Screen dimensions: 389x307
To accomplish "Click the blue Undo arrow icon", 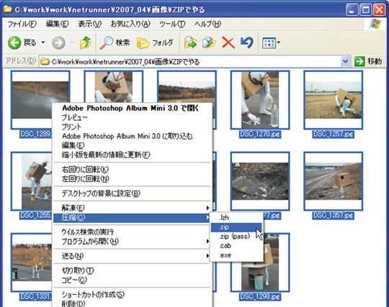I will point(247,42).
